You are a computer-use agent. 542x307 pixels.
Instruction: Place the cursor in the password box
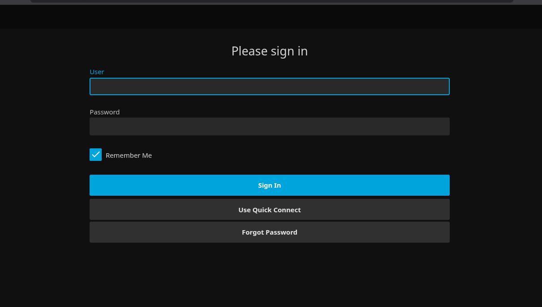tap(269, 126)
